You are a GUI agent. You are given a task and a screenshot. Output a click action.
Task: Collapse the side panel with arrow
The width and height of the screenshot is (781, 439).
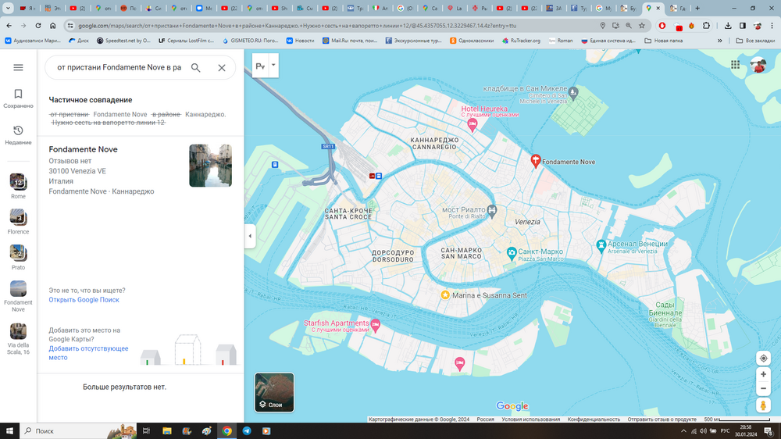pos(250,236)
